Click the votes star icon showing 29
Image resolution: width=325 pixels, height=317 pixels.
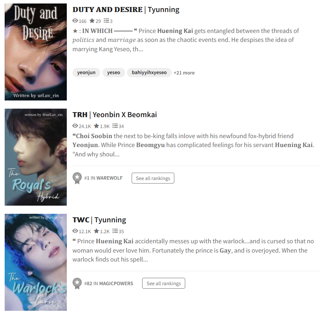[x=92, y=21]
